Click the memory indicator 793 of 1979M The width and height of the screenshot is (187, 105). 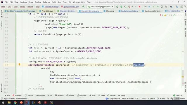(180, 99)
